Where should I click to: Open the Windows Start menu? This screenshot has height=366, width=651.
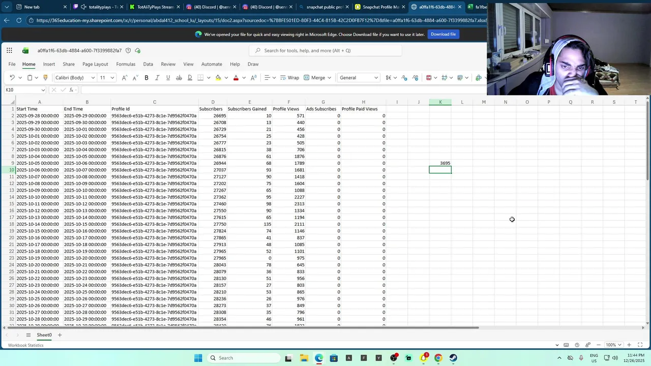[x=198, y=358]
